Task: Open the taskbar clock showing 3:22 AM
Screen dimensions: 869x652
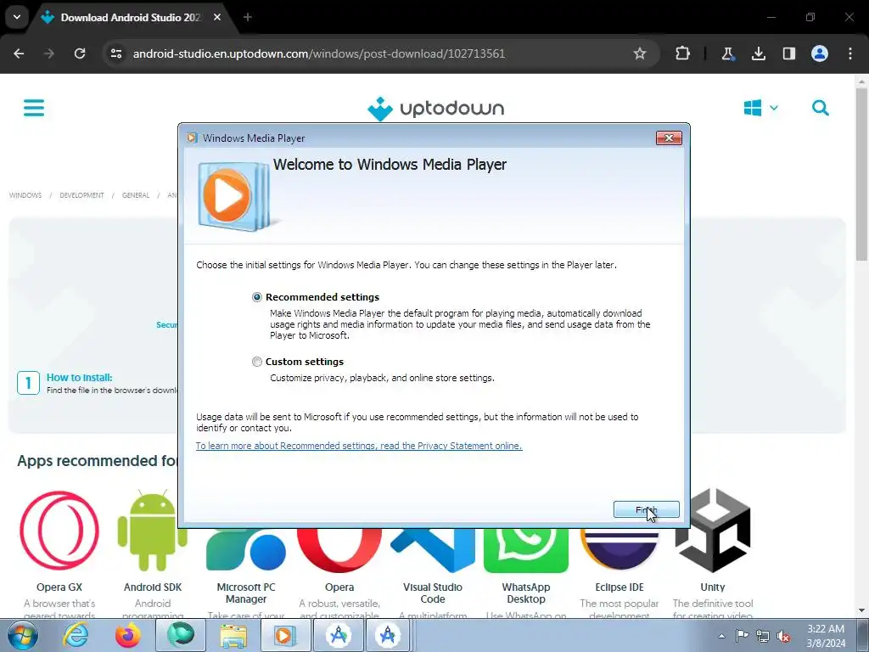Action: [826, 636]
